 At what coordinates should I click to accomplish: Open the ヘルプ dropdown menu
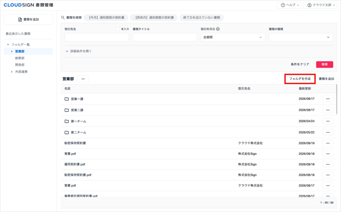(x=289, y=5)
